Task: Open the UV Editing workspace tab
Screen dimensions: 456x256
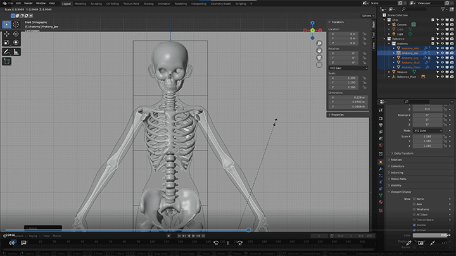Action: [113, 4]
